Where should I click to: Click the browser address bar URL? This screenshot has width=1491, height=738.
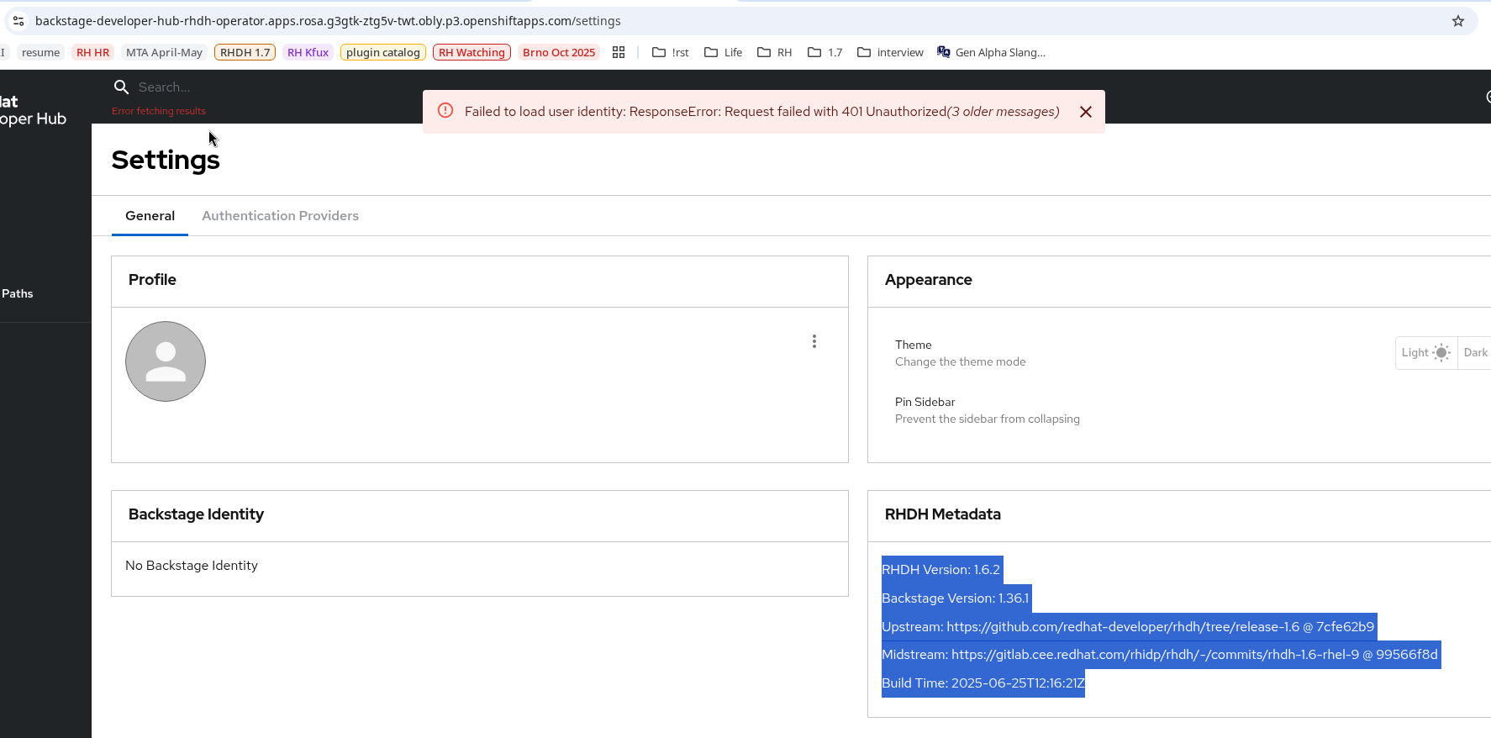328,21
